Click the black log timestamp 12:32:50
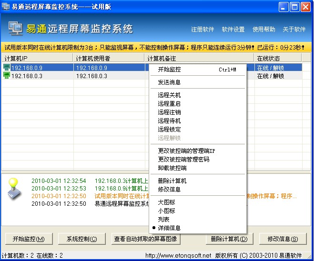Image resolution: width=314 pixels, height=261 pixels. (59, 203)
